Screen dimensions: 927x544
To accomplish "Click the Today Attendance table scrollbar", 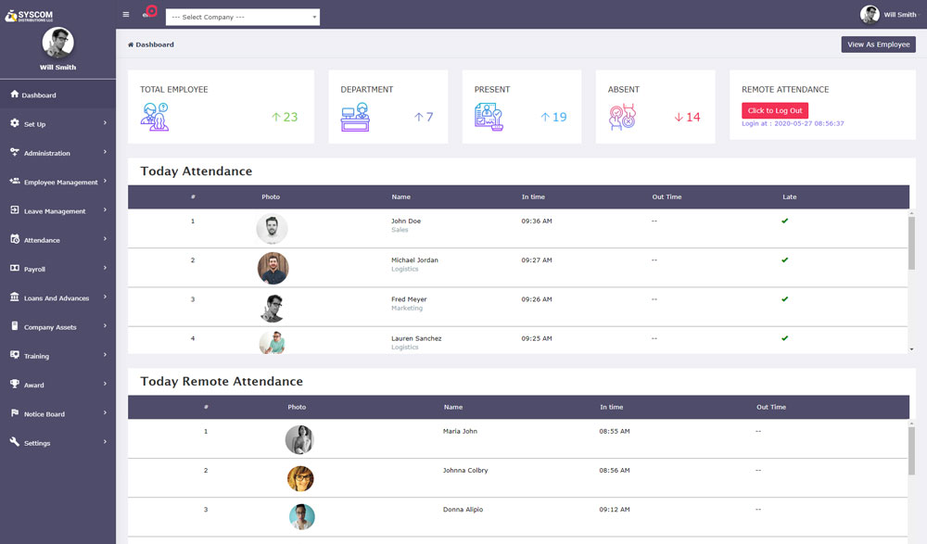I will (911, 243).
